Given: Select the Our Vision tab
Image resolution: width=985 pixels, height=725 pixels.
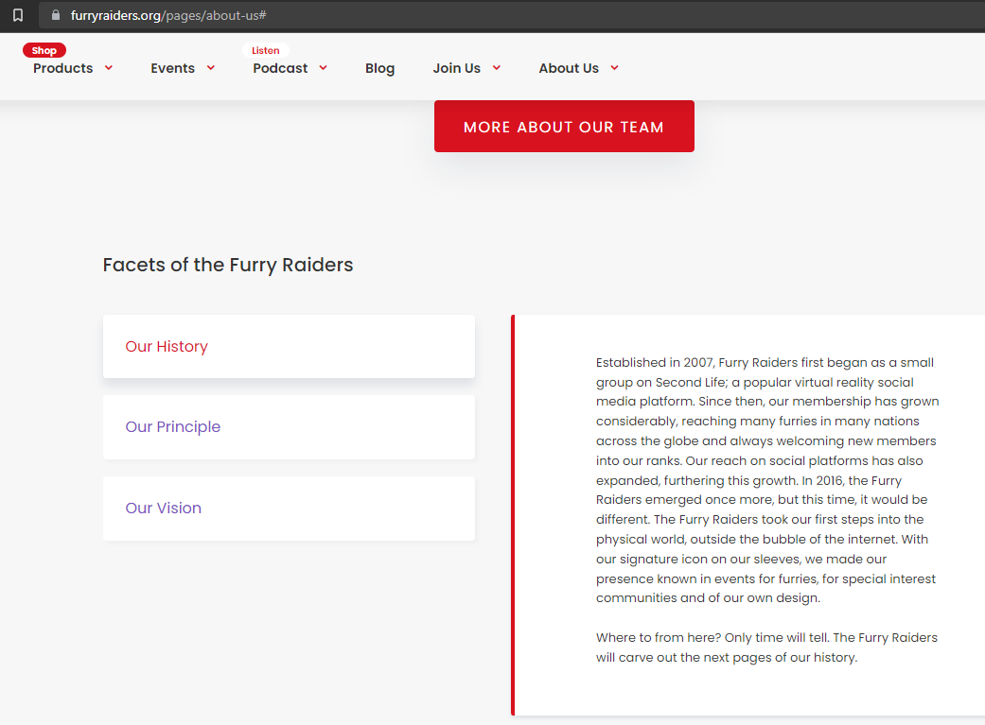Looking at the screenshot, I should tap(289, 508).
